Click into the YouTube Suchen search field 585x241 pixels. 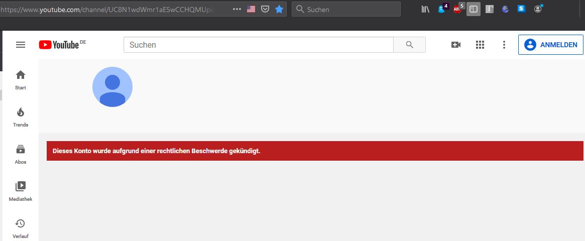pyautogui.click(x=258, y=45)
